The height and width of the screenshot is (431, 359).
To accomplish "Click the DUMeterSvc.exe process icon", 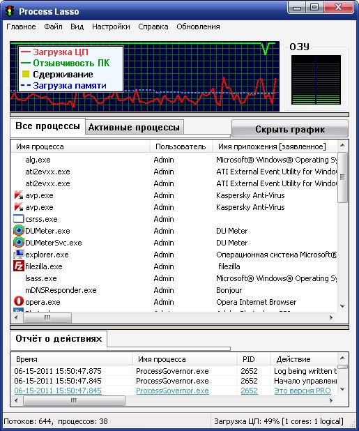I will (19, 243).
